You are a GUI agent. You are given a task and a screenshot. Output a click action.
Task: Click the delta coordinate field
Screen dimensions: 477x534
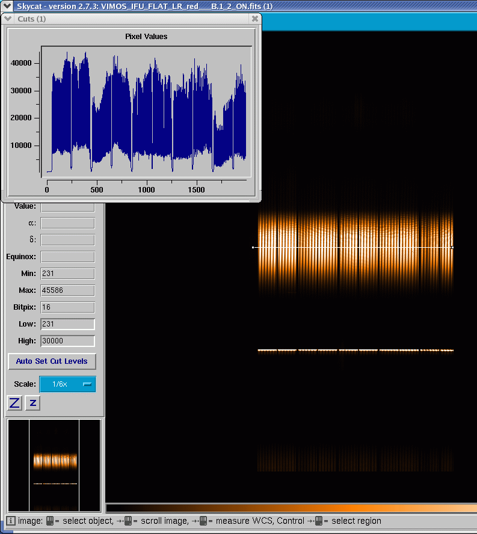click(x=67, y=240)
